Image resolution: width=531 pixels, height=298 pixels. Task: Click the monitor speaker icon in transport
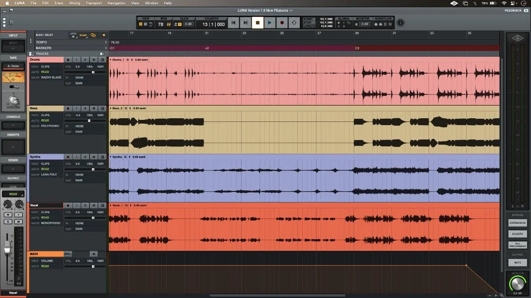tap(356, 24)
